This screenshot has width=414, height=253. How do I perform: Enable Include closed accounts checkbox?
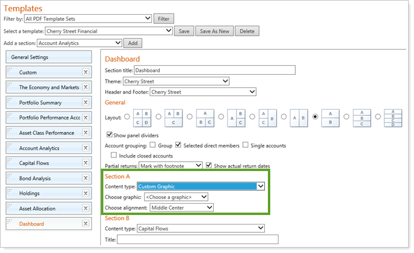pyautogui.click(x=114, y=155)
